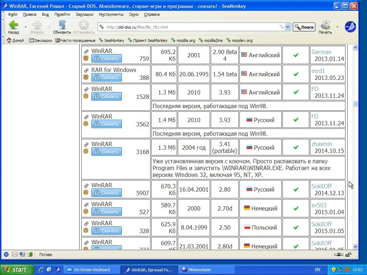Open mozillaZine bookmark
Viewport: 367px width, 275px height.
click(x=211, y=40)
